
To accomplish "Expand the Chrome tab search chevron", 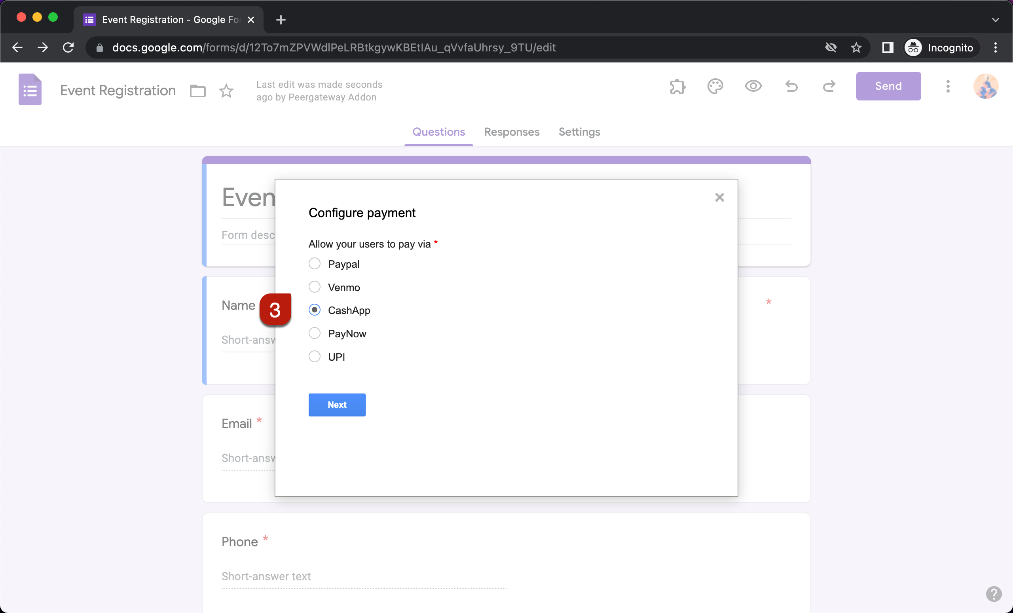I will click(x=995, y=19).
